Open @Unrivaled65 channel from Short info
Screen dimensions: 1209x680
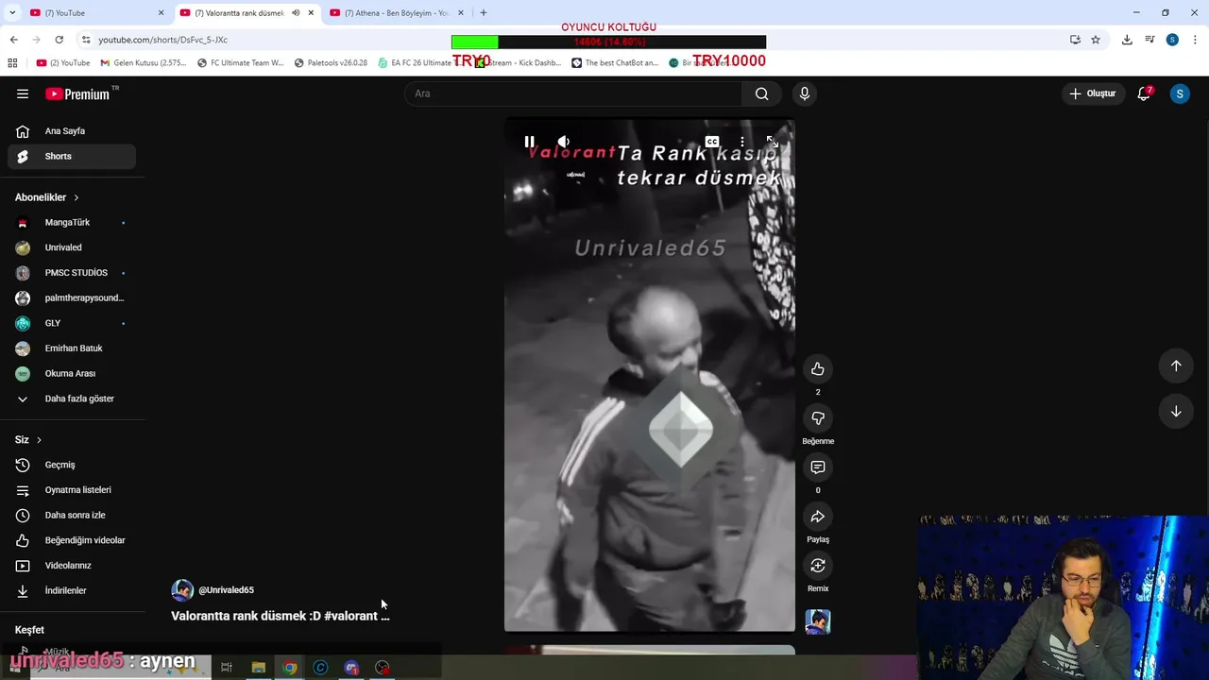226,590
